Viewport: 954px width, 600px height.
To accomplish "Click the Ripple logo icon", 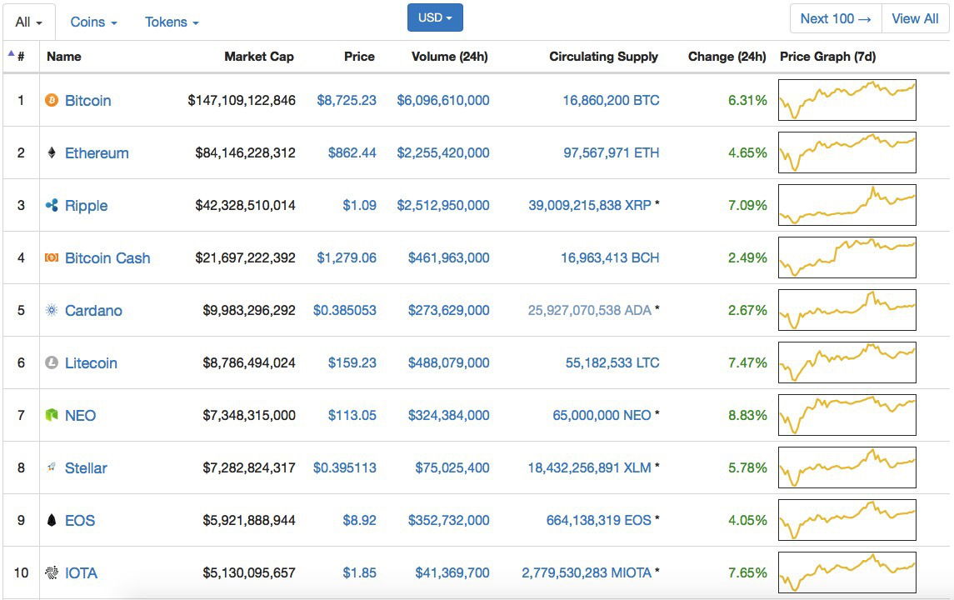I will pos(52,206).
